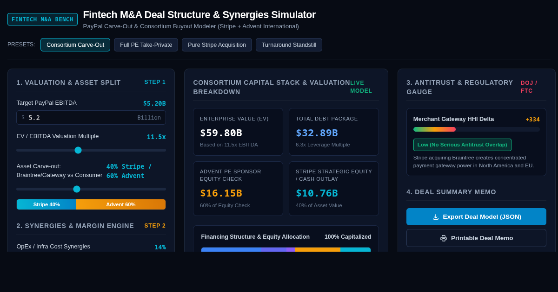
Task: Click the Stripe Strategic Equity $10.76B value
Action: tap(317, 193)
